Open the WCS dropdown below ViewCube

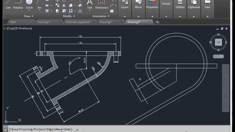(x=218, y=56)
